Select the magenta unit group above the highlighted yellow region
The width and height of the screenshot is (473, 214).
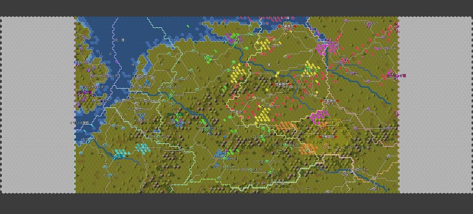319,116
